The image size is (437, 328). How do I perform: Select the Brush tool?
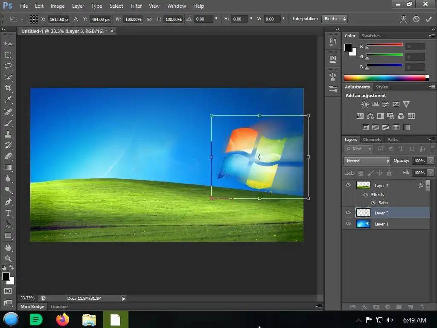(x=8, y=123)
